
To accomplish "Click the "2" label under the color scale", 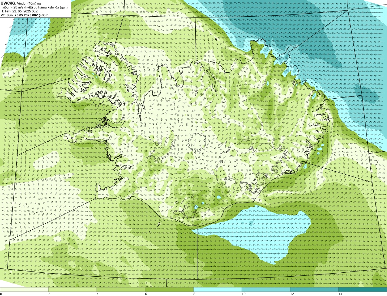I will tap(49, 294).
